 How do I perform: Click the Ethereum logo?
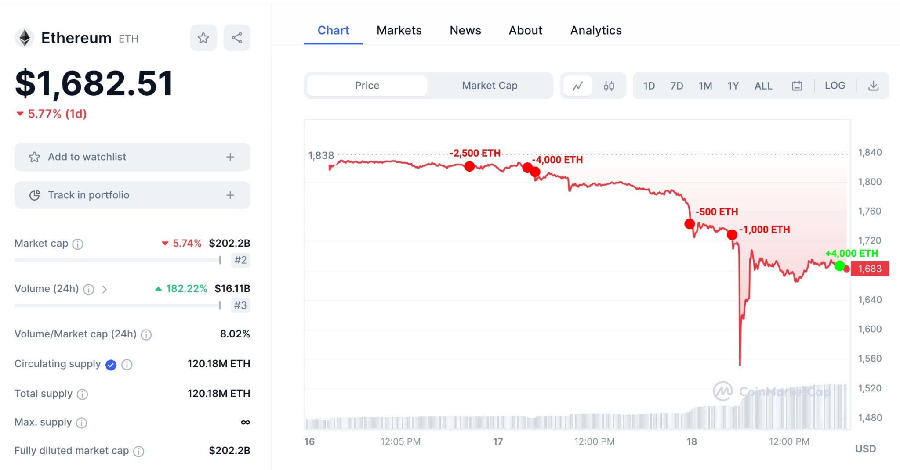pyautogui.click(x=24, y=37)
